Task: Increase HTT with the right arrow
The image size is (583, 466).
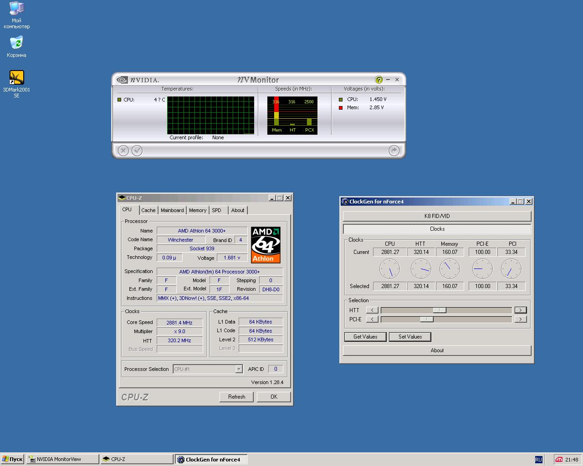Action: tap(520, 310)
